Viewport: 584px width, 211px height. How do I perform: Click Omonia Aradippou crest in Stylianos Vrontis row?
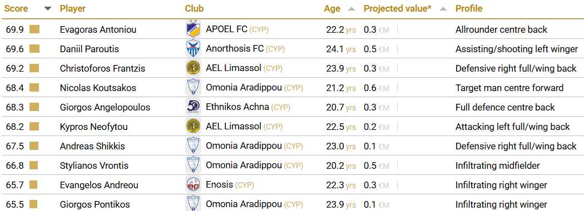(193, 165)
